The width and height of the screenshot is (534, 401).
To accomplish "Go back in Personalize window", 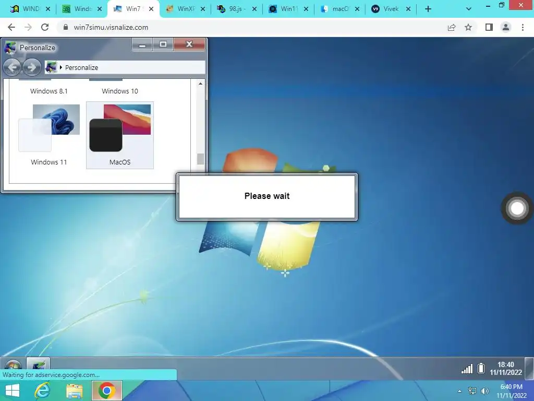I will [x=13, y=67].
